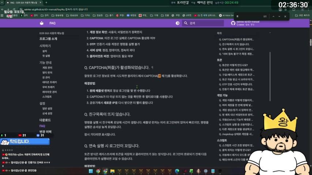Viewport: 312px width, 175px height.
Task: Click the table of contents scrollbar
Action: click(270, 77)
